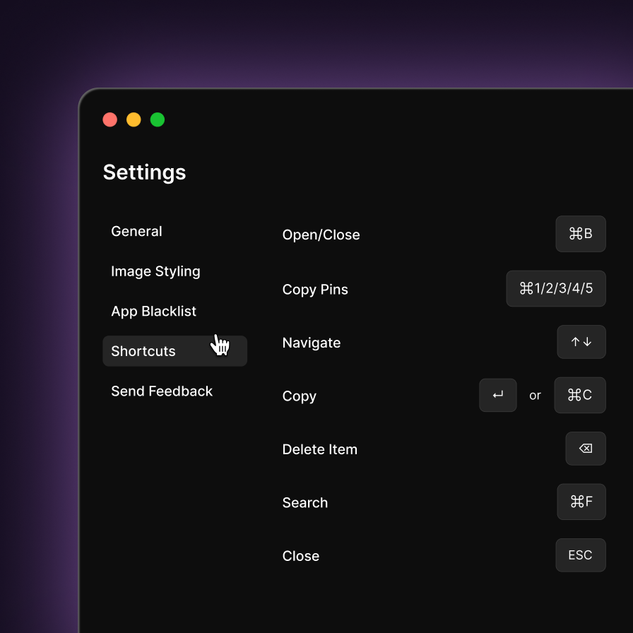
Task: Click the Return key icon for Copy
Action: [x=498, y=395]
